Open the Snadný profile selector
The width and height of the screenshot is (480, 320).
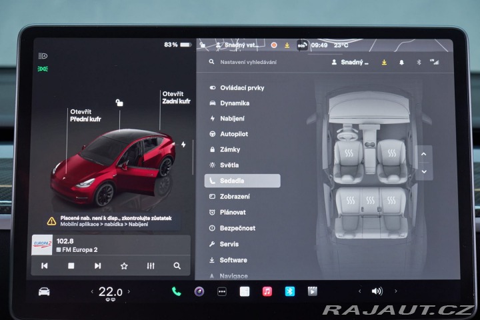350,62
